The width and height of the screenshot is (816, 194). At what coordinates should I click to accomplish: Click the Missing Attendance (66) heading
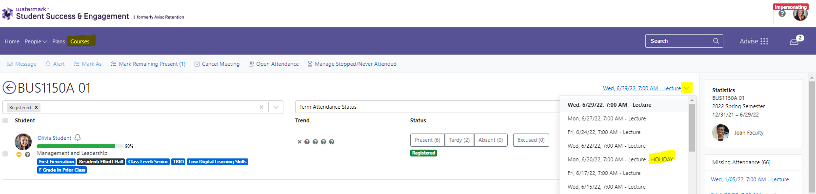click(741, 162)
